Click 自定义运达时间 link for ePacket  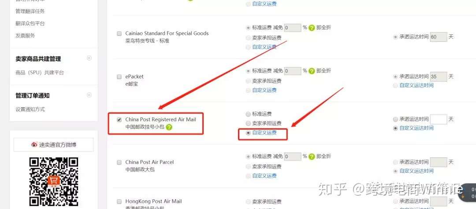pos(416,86)
